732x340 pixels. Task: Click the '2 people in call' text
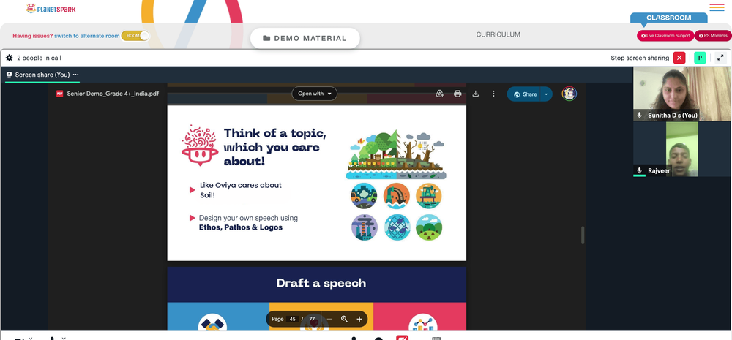[x=40, y=58]
